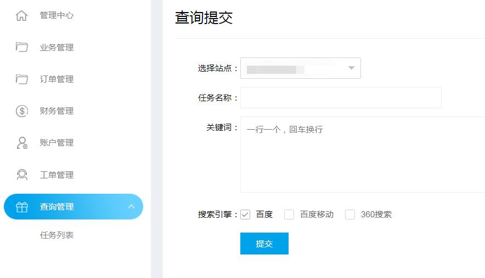The image size is (485, 278).
Task: Click the folder icon next to 订单管理
Action: [21, 79]
